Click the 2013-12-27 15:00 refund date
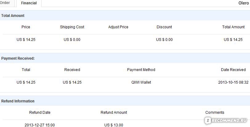 [39, 125]
